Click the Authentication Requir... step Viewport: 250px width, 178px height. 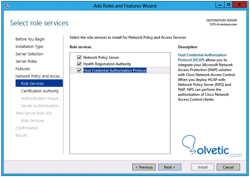tap(41, 98)
